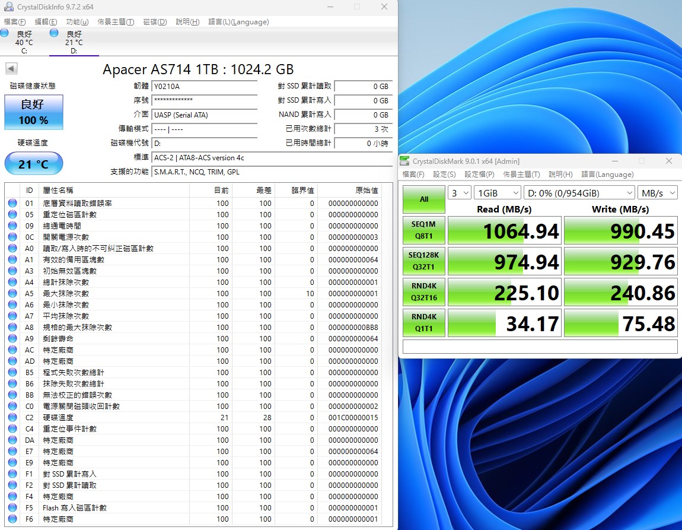Open 功能(u) menu in CrystalDiskInfo
The image size is (682, 530).
click(77, 22)
